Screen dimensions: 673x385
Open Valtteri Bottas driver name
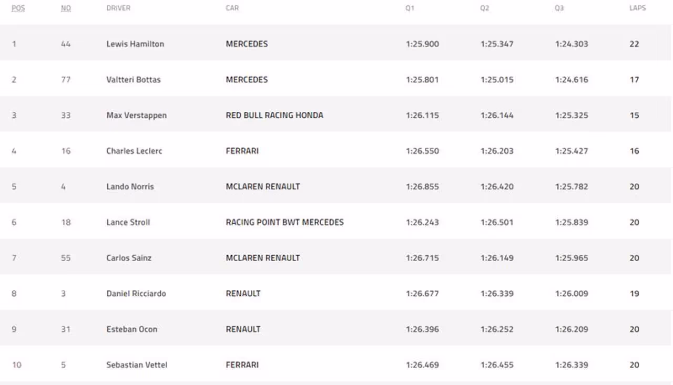[134, 80]
